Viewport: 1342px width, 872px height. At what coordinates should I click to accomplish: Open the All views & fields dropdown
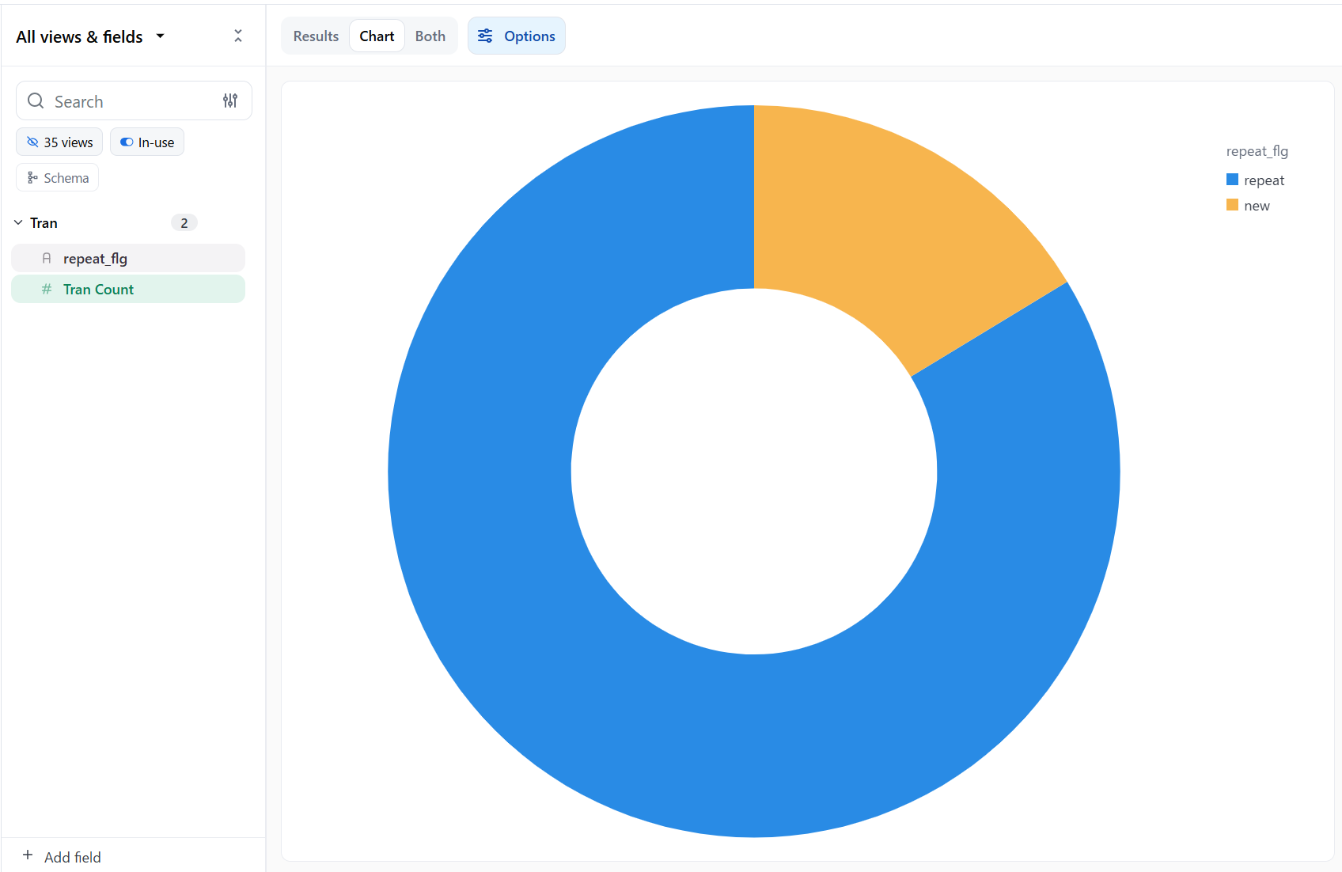[90, 37]
